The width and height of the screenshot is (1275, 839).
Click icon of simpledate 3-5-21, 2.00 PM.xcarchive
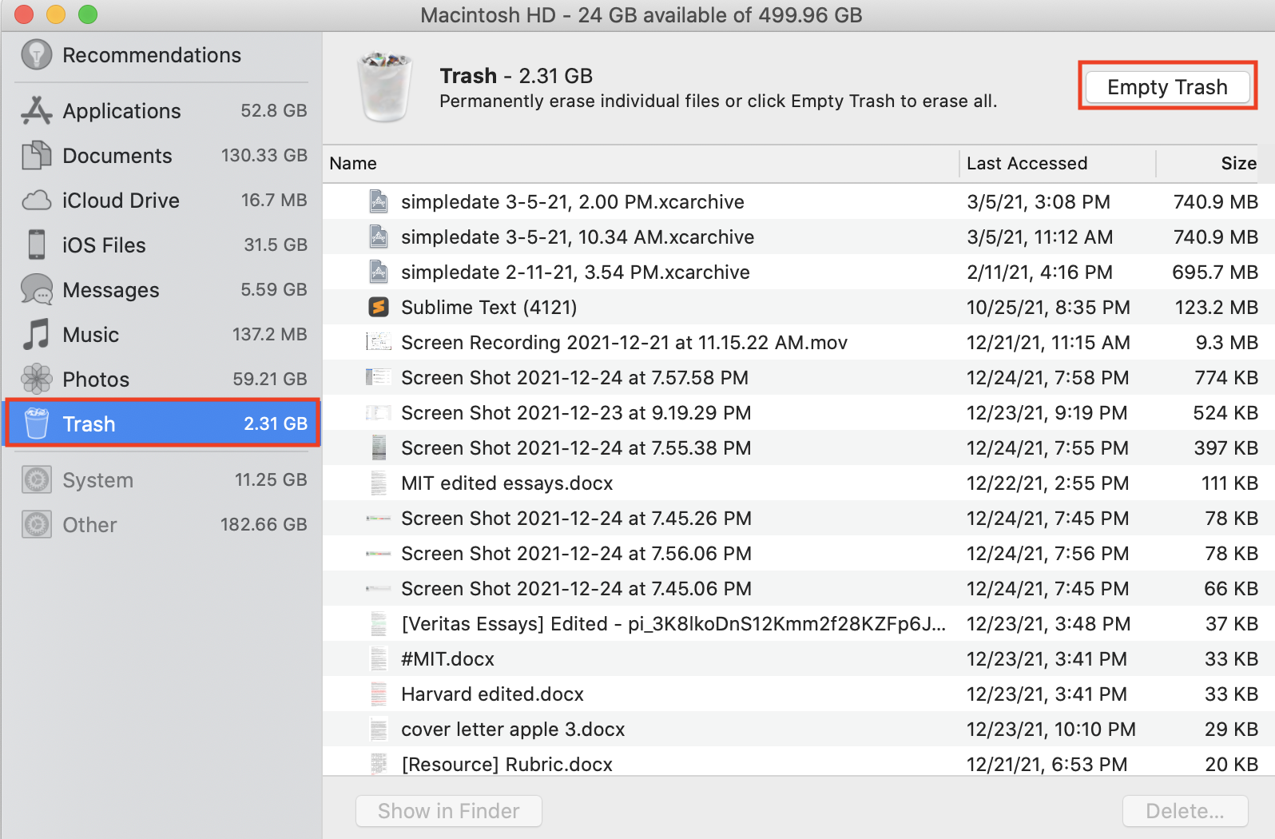pos(379,201)
